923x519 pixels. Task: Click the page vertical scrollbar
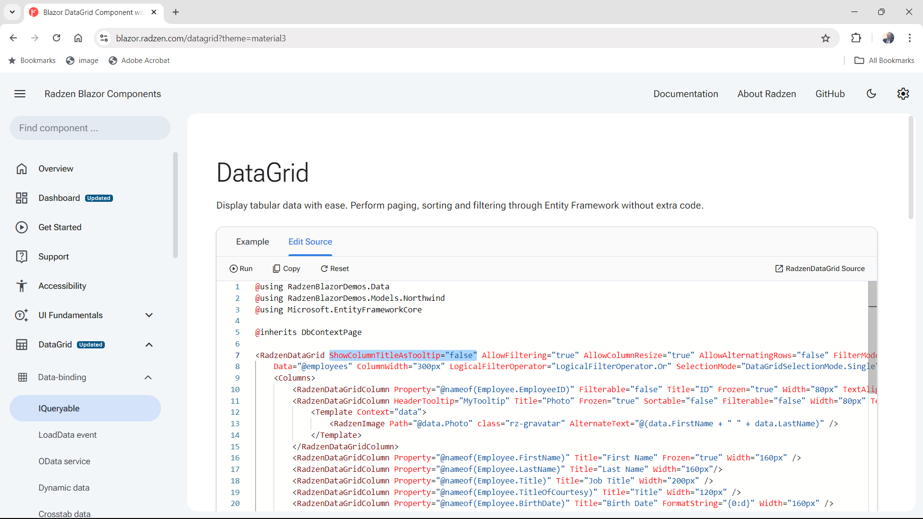pyautogui.click(x=911, y=168)
